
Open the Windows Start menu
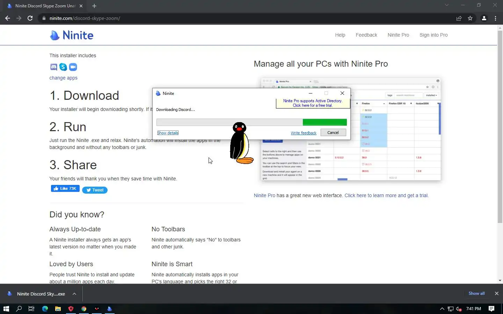point(6,309)
